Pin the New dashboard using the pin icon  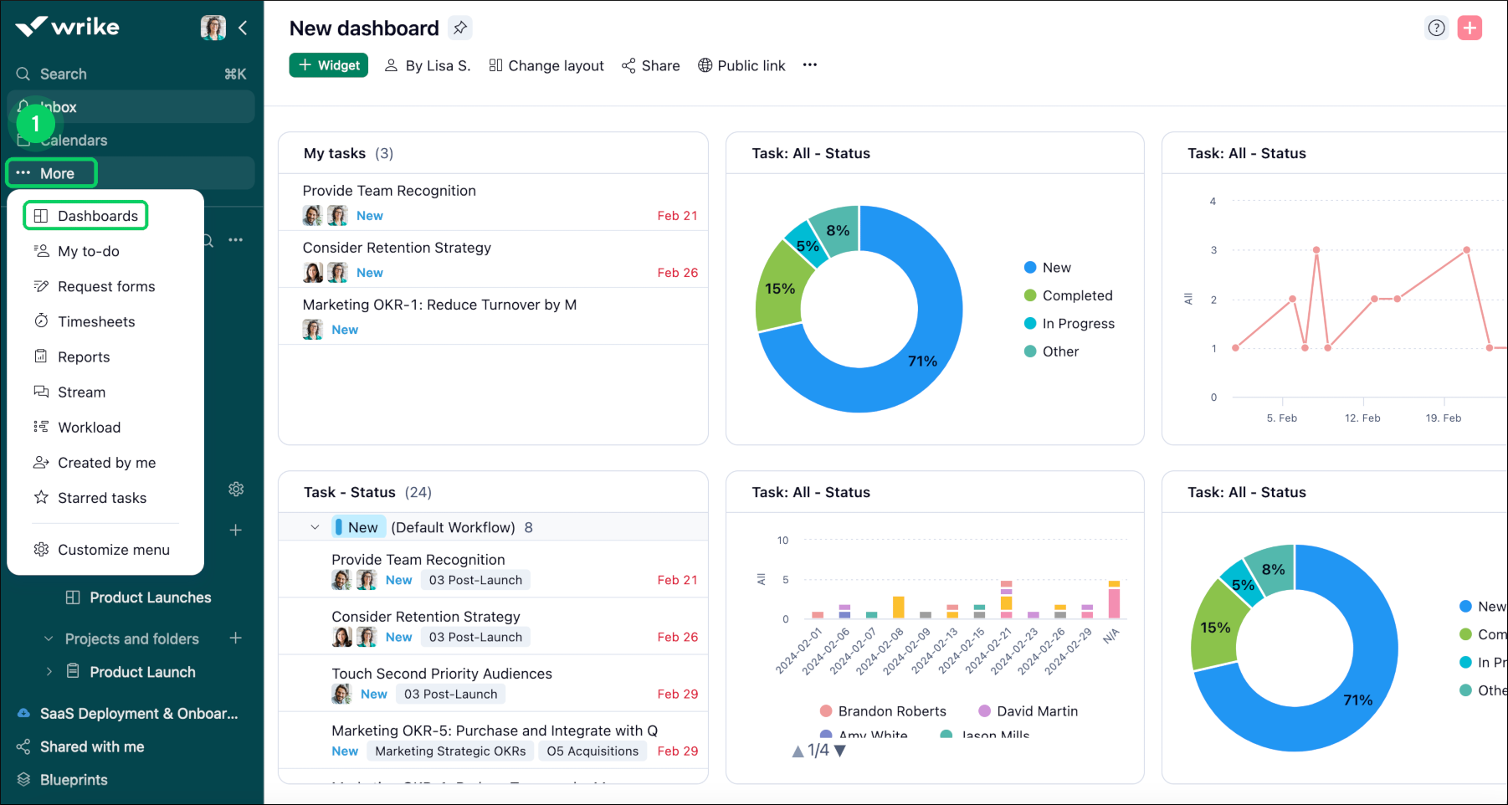pos(459,28)
